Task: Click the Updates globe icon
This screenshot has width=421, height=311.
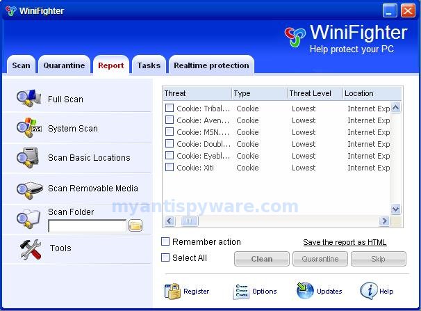Action: tap(305, 291)
